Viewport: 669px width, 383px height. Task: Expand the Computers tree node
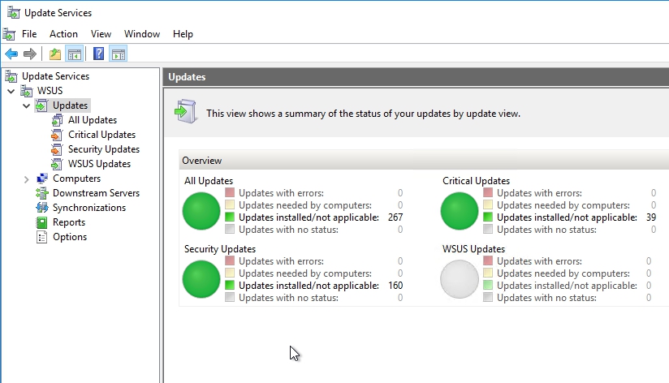[27, 179]
